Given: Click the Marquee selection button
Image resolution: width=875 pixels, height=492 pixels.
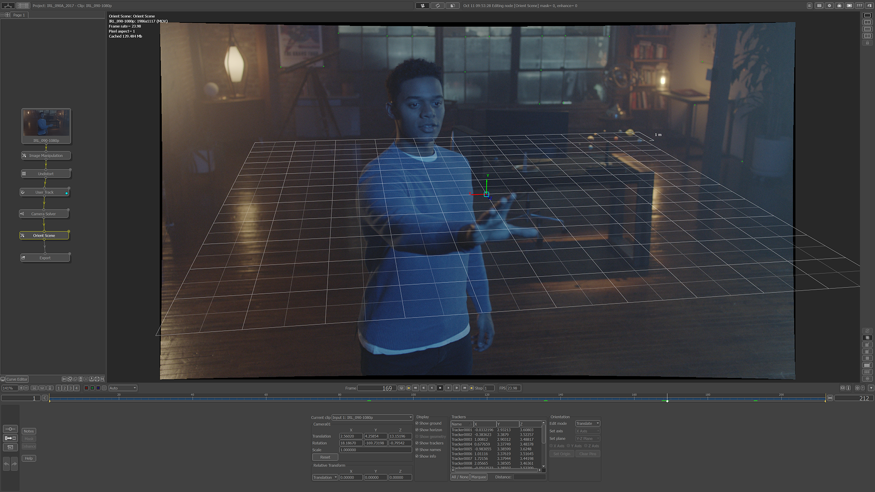Looking at the screenshot, I should point(479,477).
